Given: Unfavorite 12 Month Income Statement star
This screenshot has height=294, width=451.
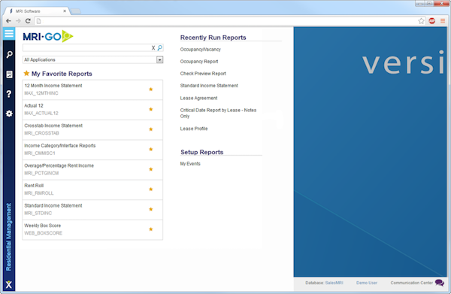Looking at the screenshot, I should pyautogui.click(x=151, y=89).
